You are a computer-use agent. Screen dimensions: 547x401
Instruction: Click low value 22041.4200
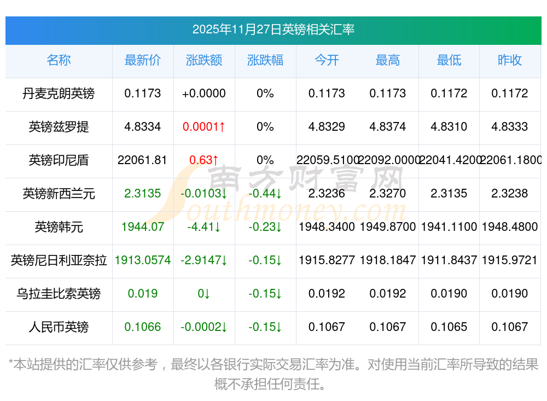point(450,160)
